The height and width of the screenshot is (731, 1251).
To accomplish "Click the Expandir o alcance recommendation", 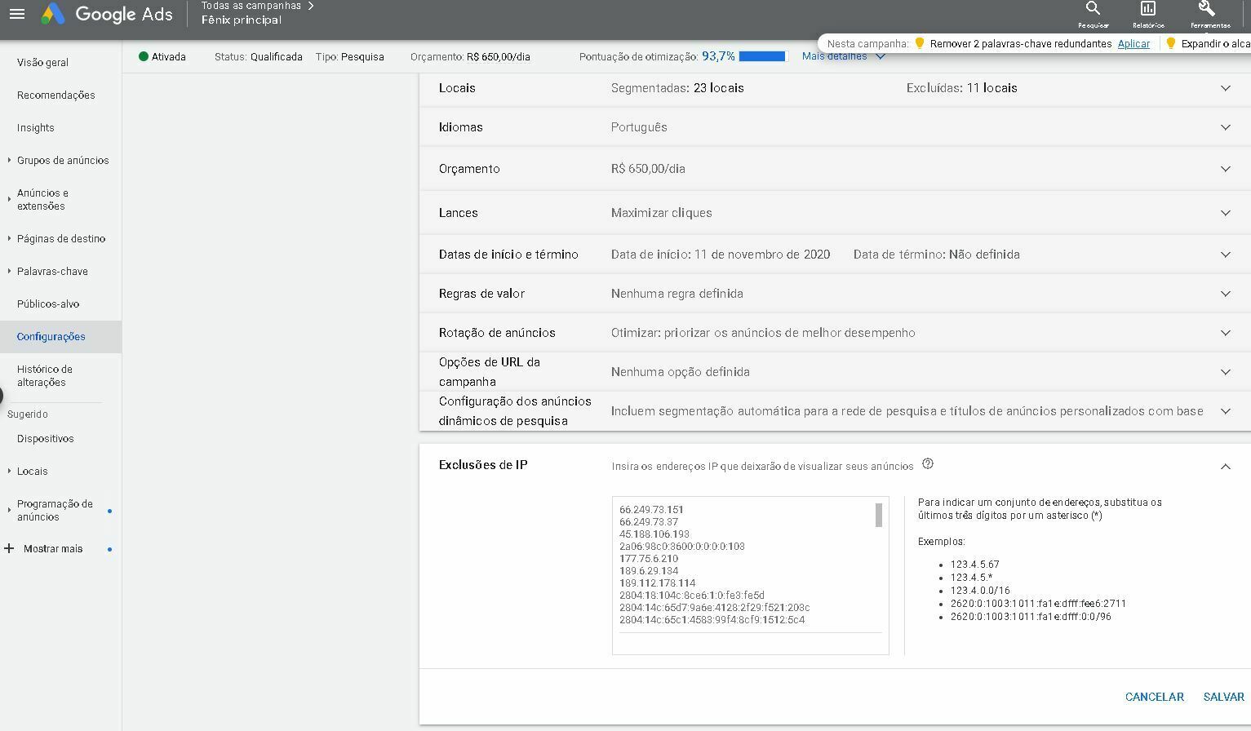I will [x=1214, y=43].
